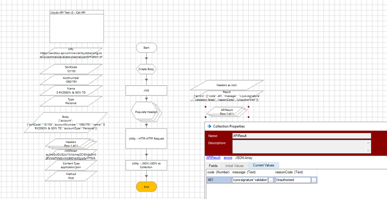
Task: Select the Start stage in the flowchart
Action: (x=146, y=47)
